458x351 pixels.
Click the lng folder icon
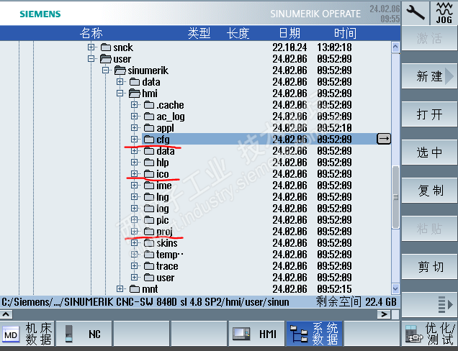coord(149,197)
